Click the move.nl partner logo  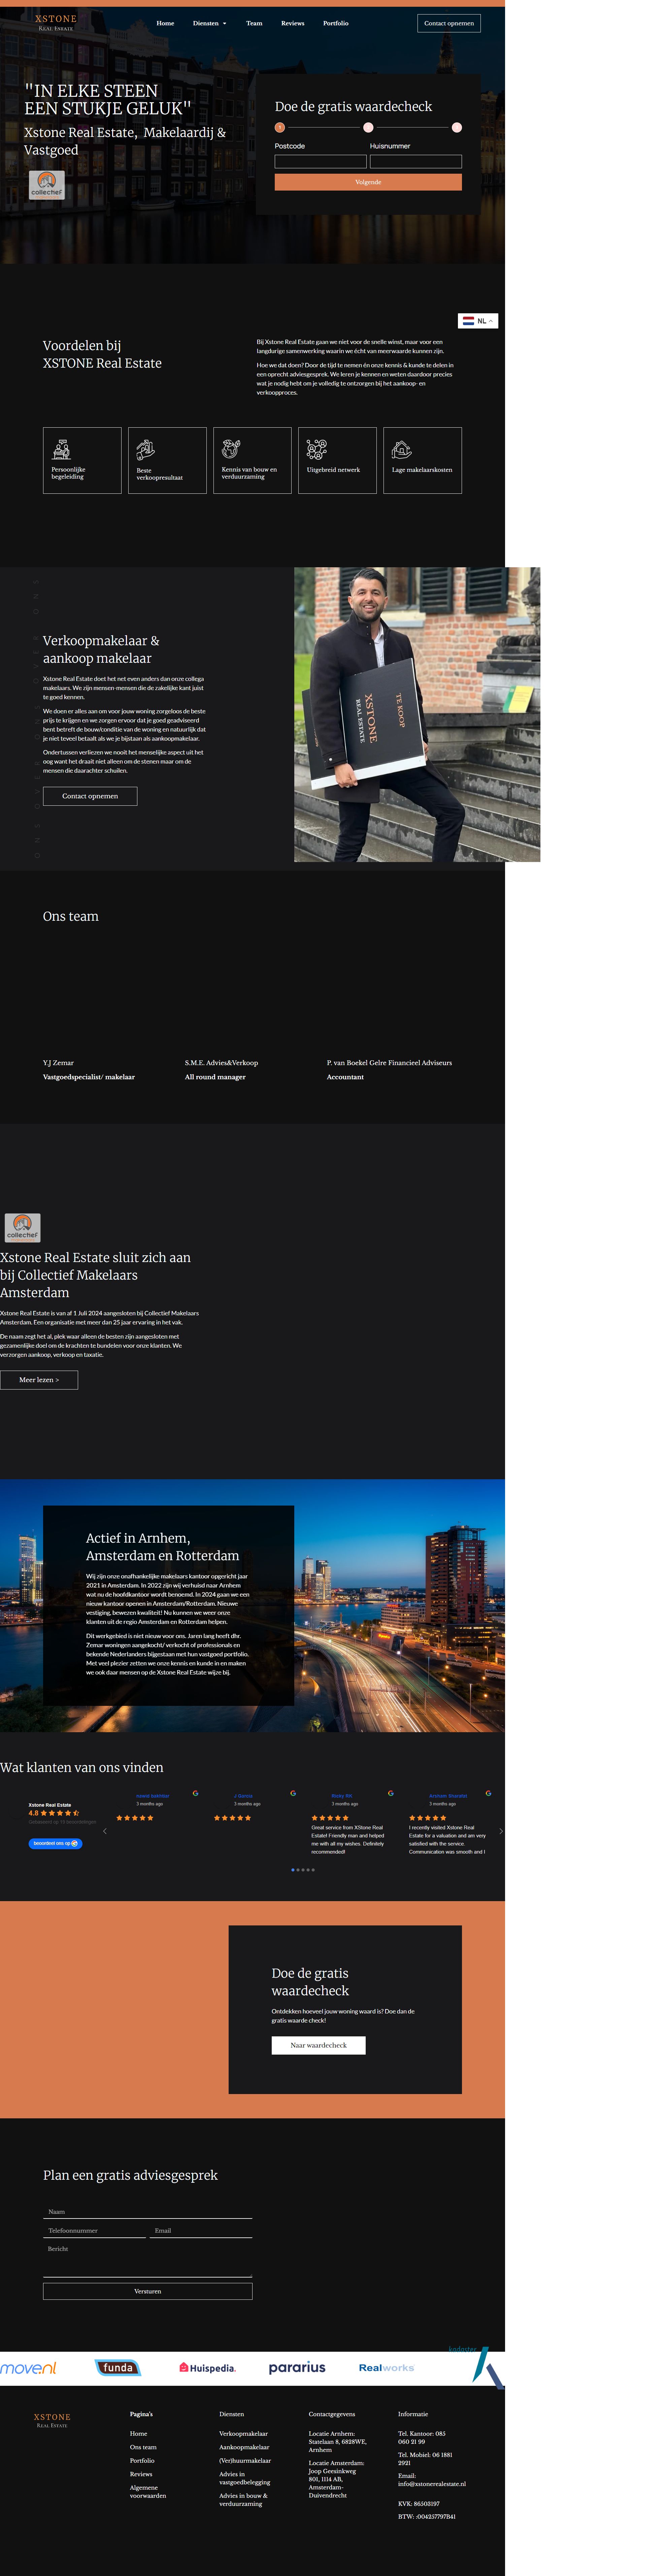pyautogui.click(x=28, y=2368)
